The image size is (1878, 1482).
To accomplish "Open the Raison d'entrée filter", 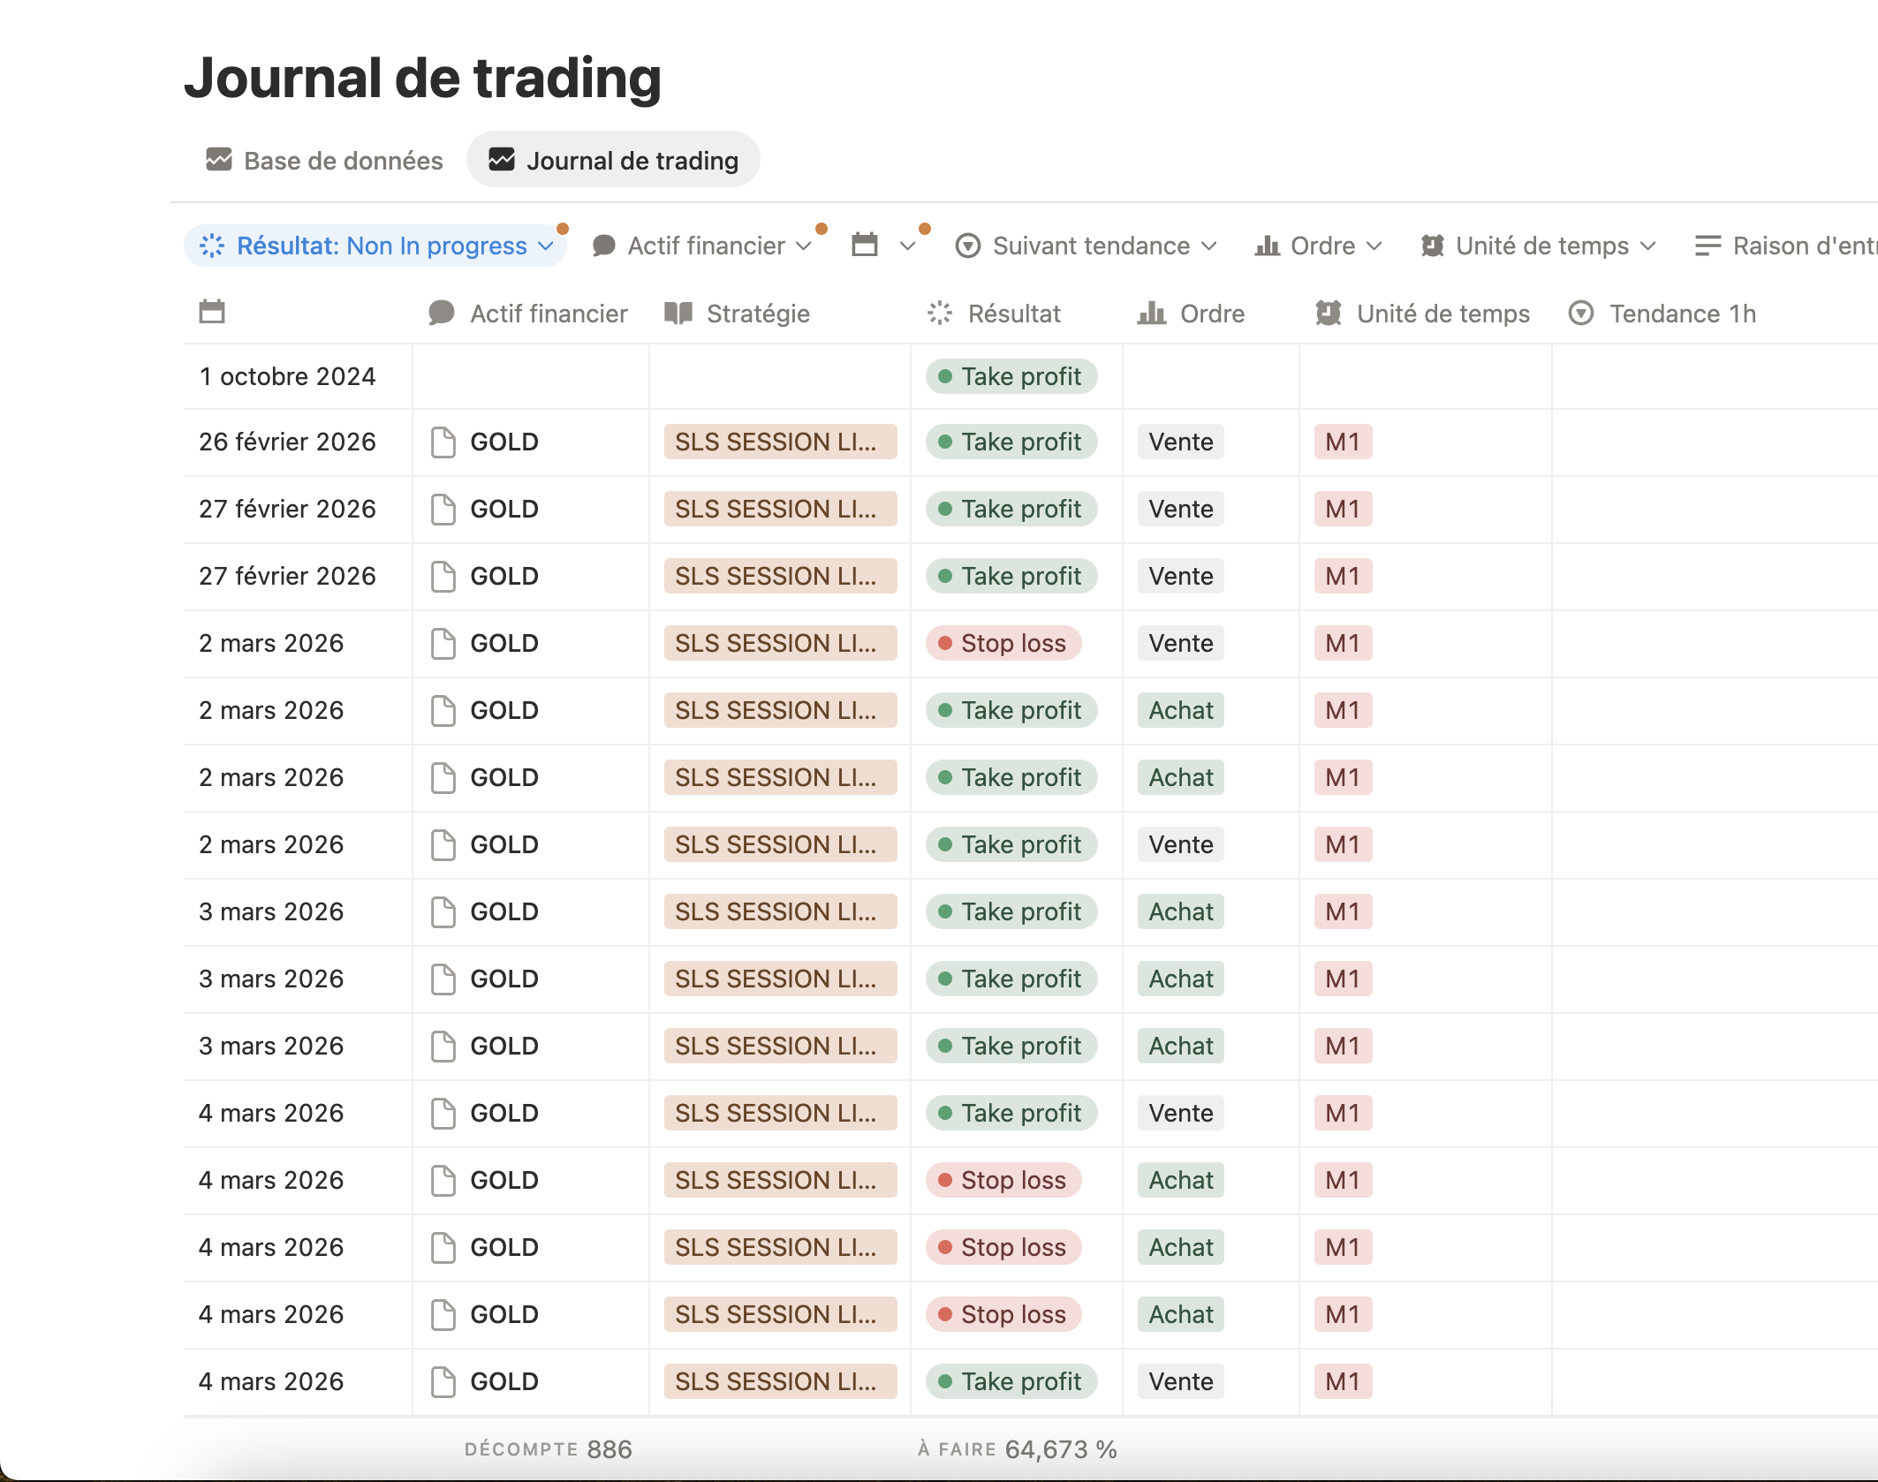I will tap(1784, 246).
